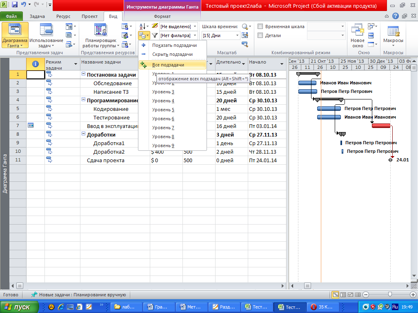Viewport: 418px width, 313px height.
Task: Select Уровень 5 menu item
Action: click(x=172, y=110)
